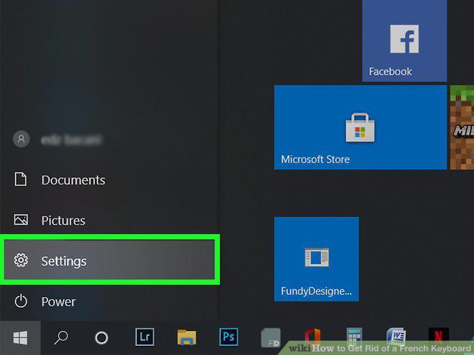Screen dimensions: 474x355
Task: Open File Explorer from the taskbar
Action: click(x=186, y=337)
